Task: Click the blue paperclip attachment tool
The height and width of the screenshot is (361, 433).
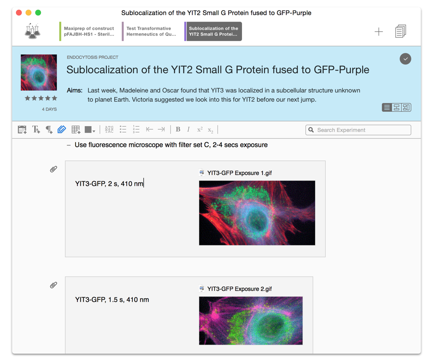Action: point(62,129)
